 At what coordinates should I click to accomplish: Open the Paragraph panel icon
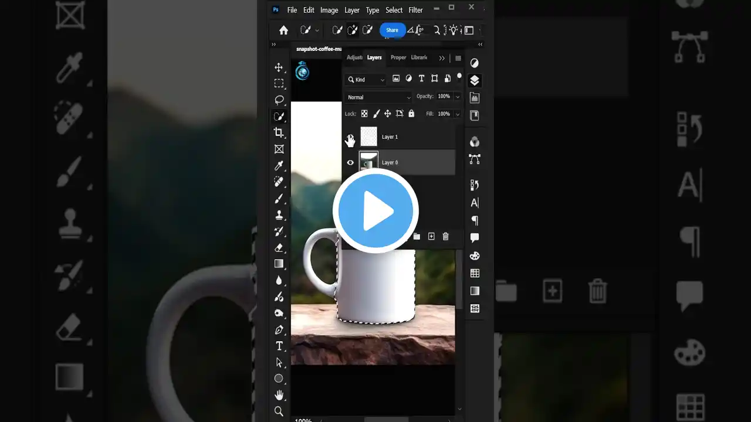(475, 220)
